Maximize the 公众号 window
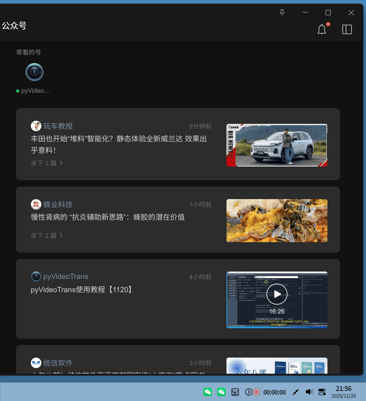This screenshot has width=366, height=401. [328, 13]
